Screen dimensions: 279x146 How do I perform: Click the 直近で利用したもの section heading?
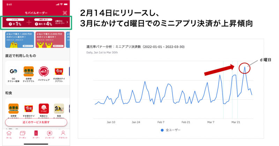(x=21, y=56)
